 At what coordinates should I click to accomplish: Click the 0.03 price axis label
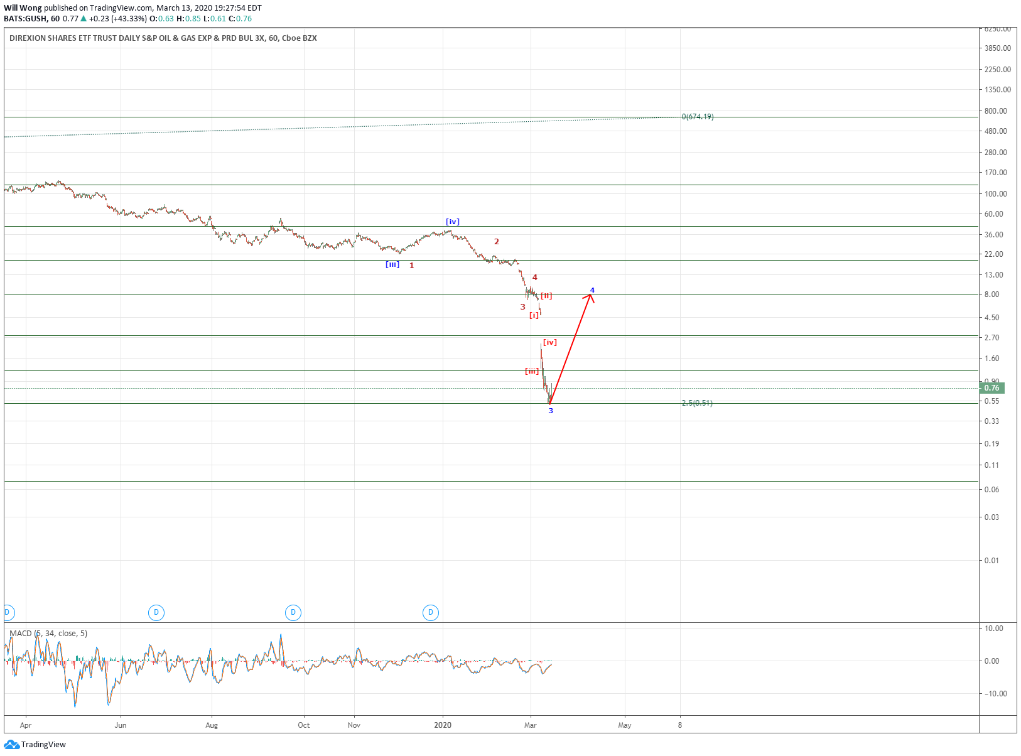(x=992, y=517)
